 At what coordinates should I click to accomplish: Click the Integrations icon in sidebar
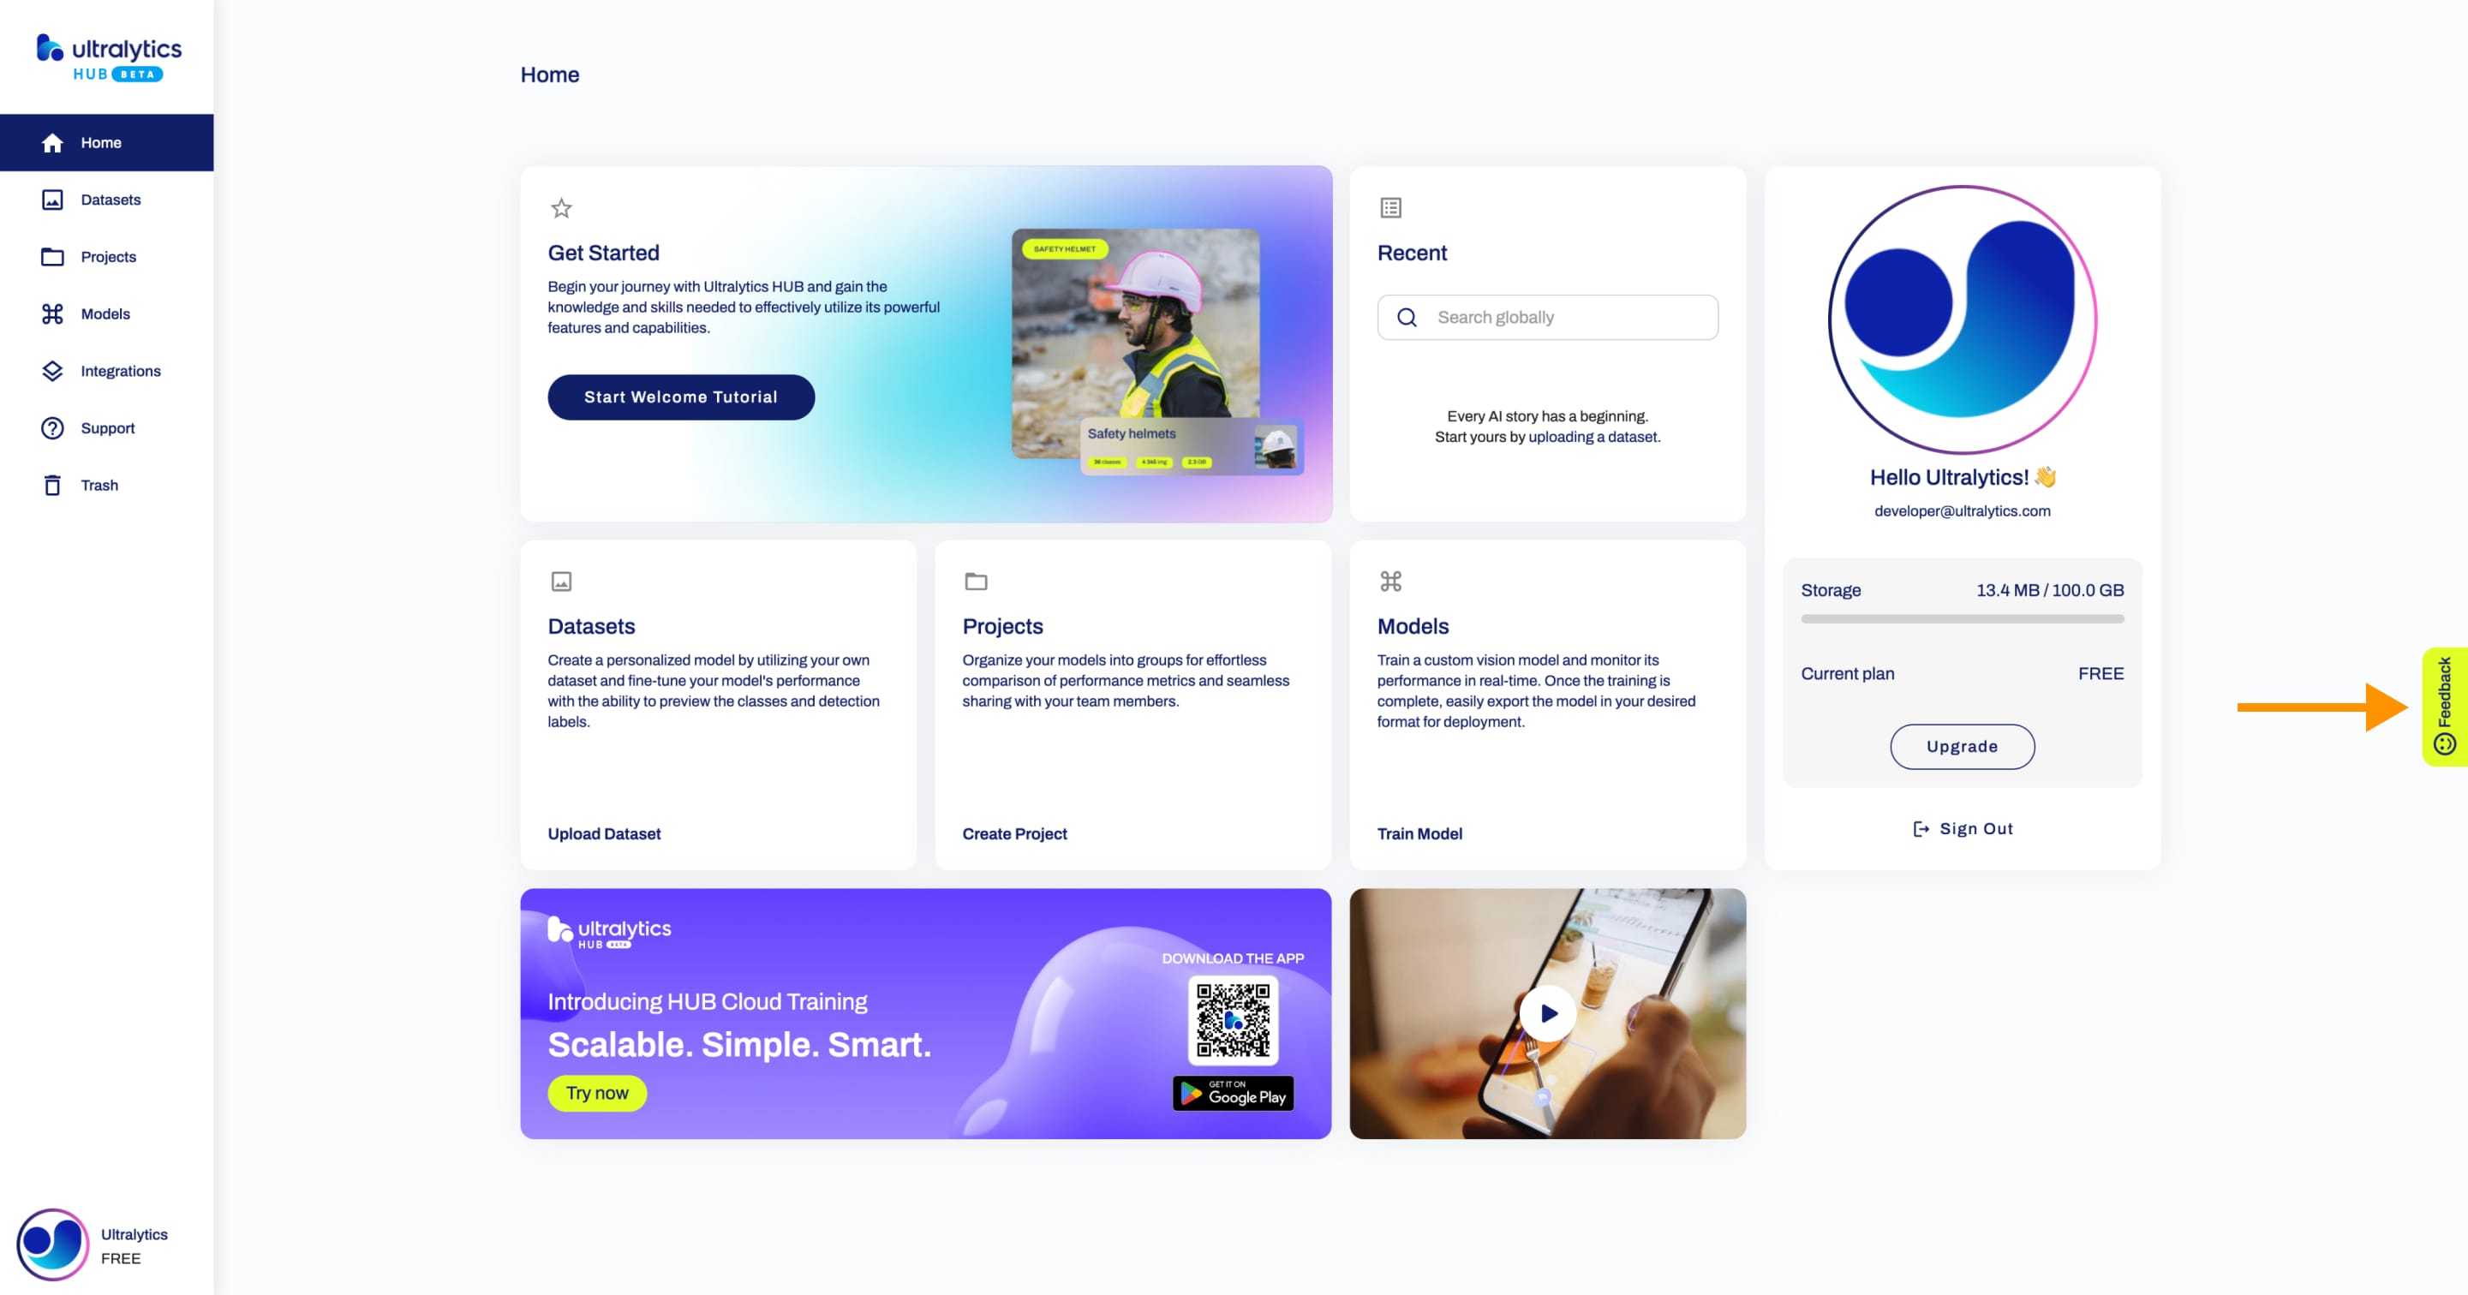tap(52, 370)
